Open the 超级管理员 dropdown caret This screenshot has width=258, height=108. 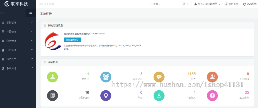[220, 4]
